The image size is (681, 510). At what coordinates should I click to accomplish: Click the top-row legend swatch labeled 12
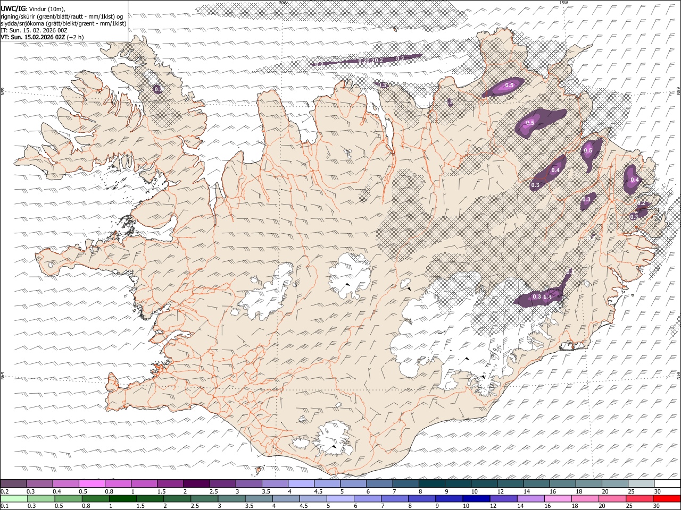coord(510,484)
